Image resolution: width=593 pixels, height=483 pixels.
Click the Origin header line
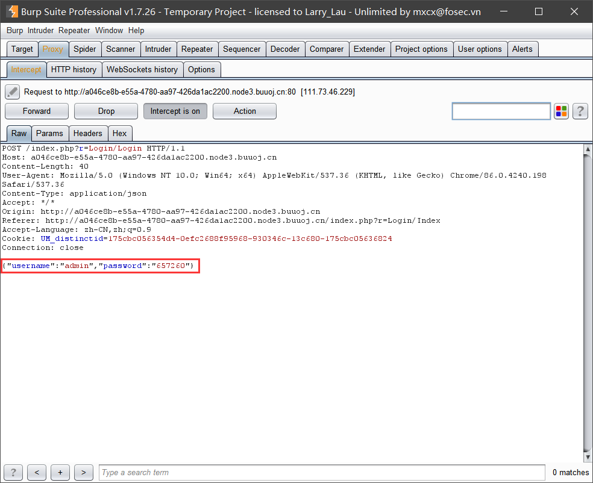(x=161, y=211)
